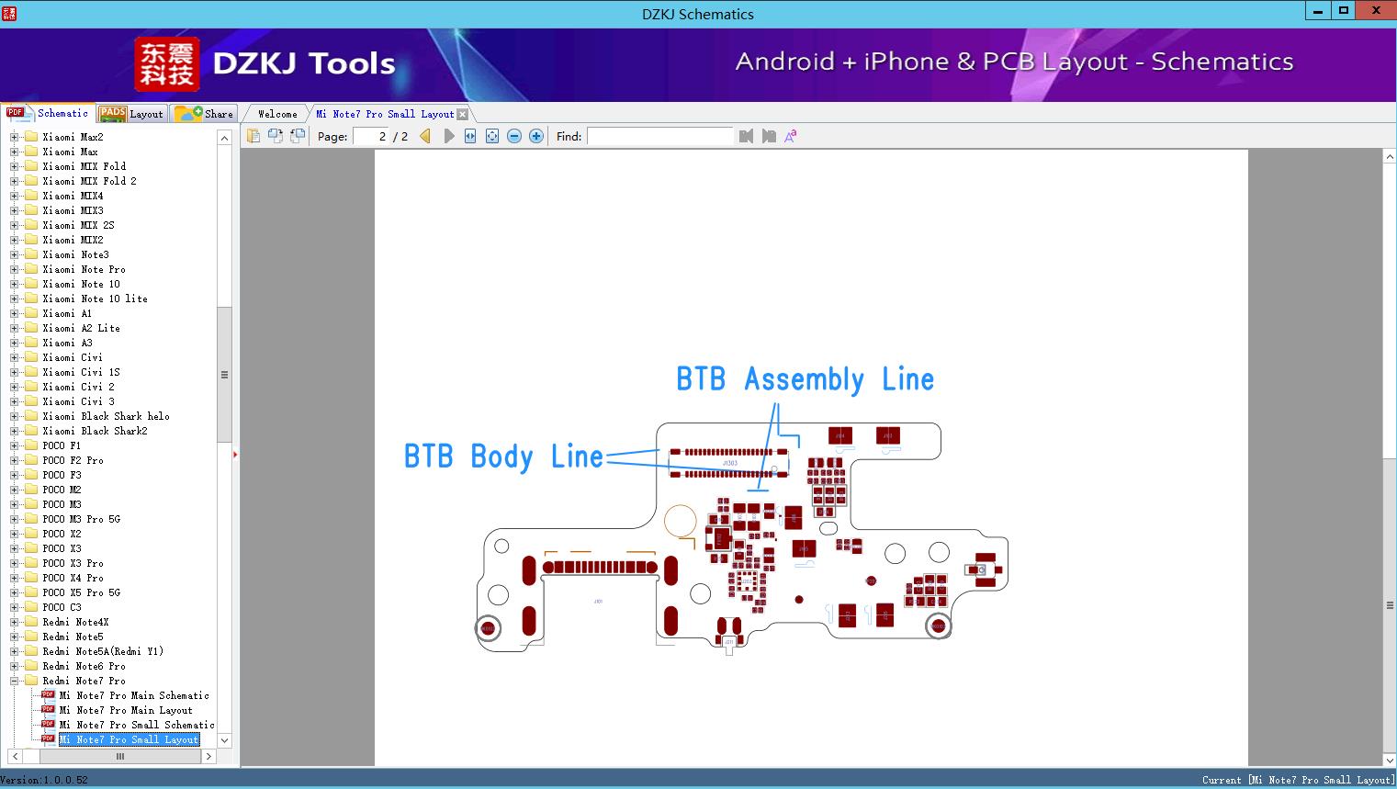Image resolution: width=1397 pixels, height=789 pixels.
Task: Click the folder icon of POCO F1
Action: pyautogui.click(x=30, y=445)
